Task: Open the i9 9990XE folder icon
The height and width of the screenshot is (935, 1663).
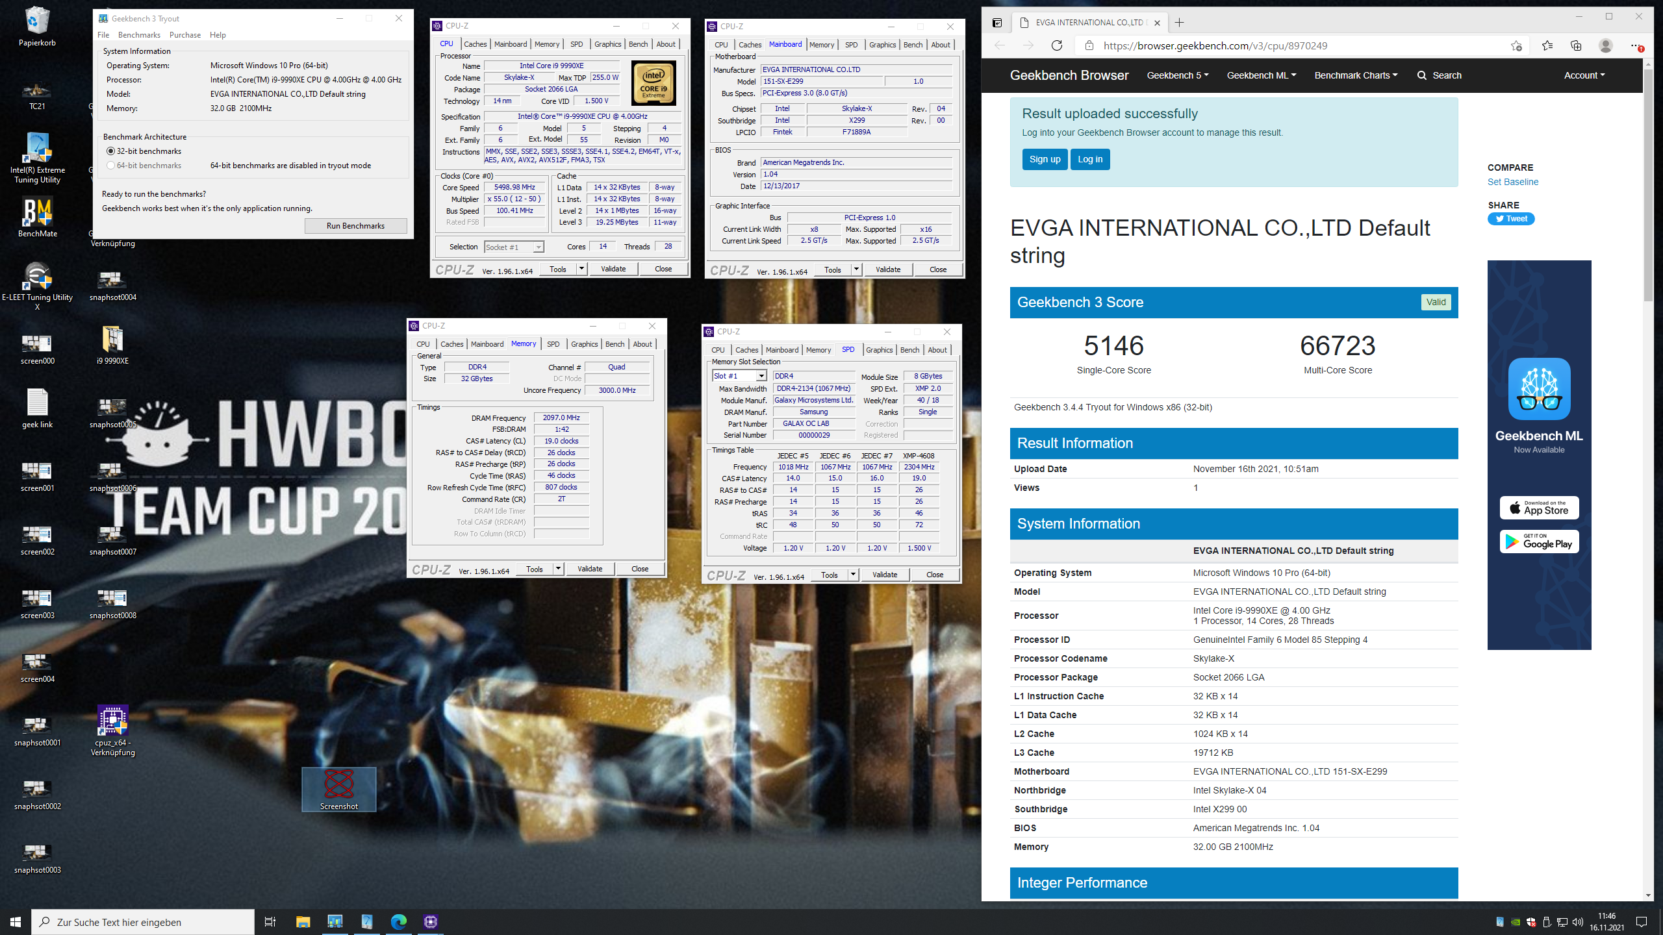Action: click(x=112, y=345)
